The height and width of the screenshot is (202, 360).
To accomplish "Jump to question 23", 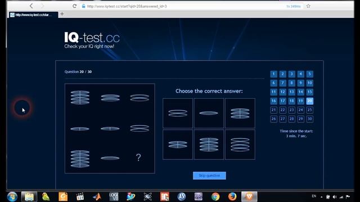I will pos(291,110).
